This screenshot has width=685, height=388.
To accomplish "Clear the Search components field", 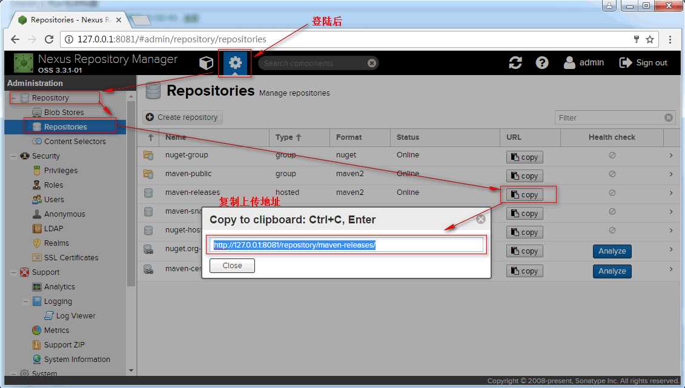I will click(x=372, y=64).
